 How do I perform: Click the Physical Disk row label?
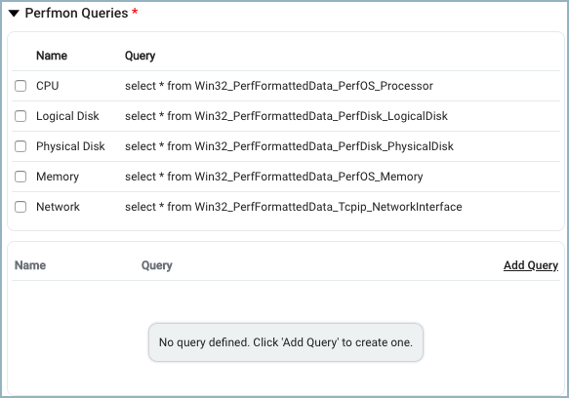pyautogui.click(x=70, y=146)
